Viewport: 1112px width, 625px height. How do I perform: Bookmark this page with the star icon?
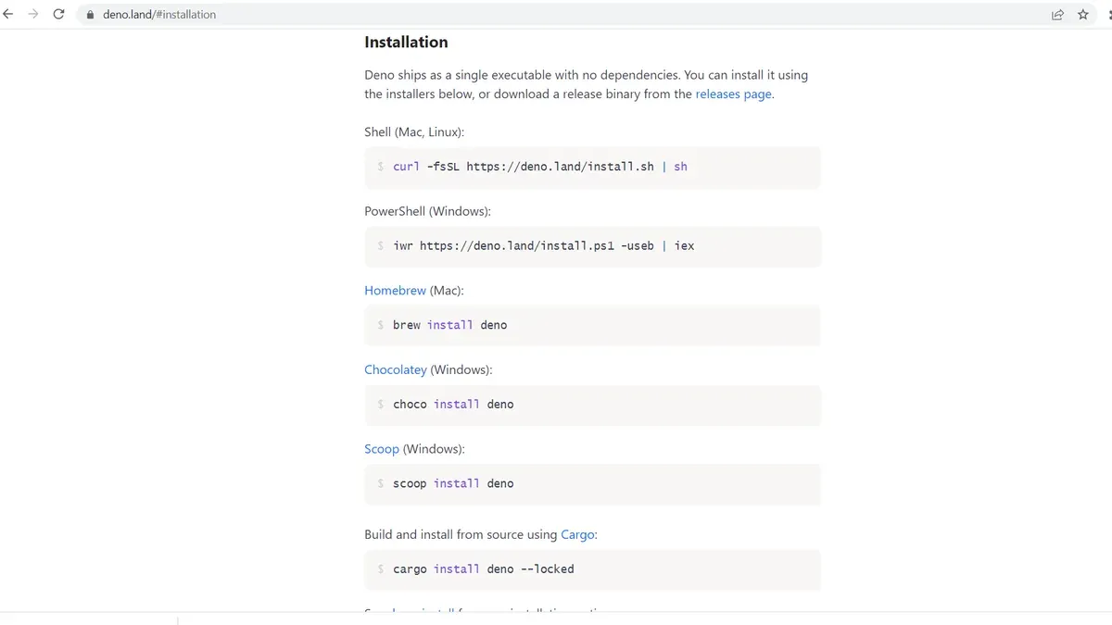[x=1083, y=15]
